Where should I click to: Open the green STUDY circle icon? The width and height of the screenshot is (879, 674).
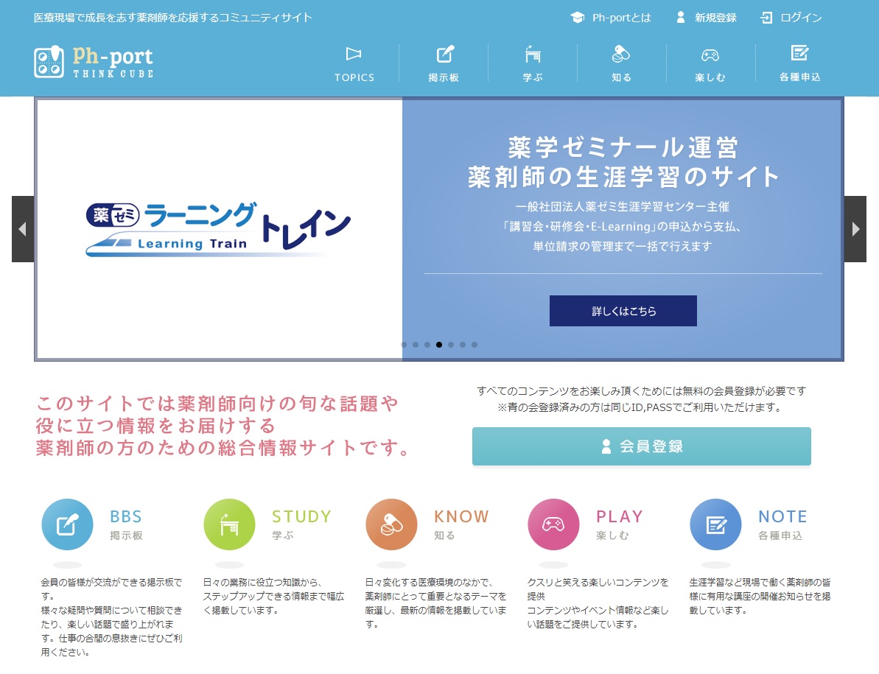[x=229, y=524]
